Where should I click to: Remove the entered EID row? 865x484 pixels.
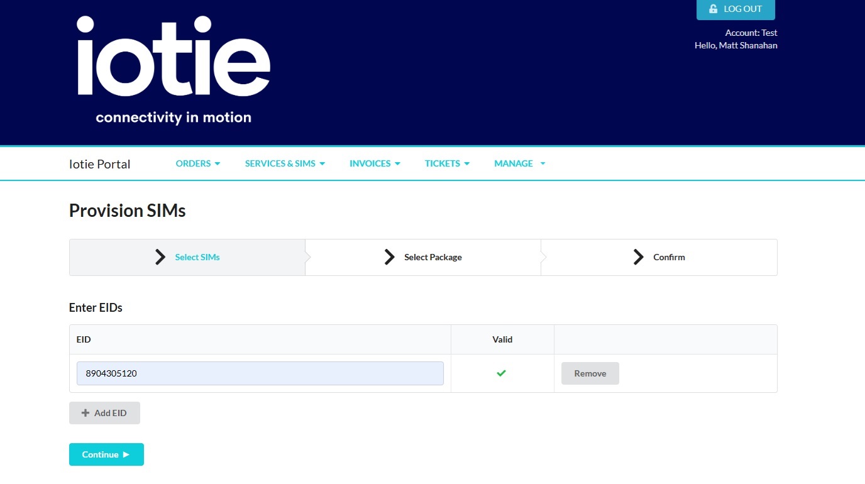[x=590, y=373]
